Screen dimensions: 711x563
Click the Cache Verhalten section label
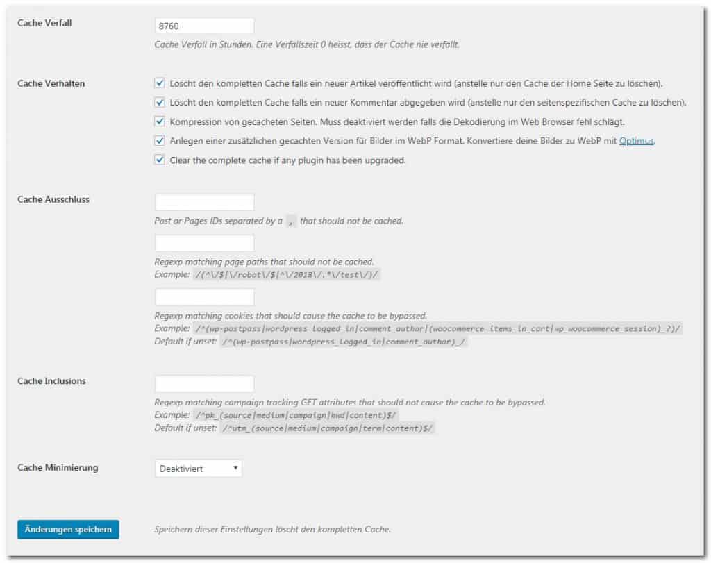51,83
